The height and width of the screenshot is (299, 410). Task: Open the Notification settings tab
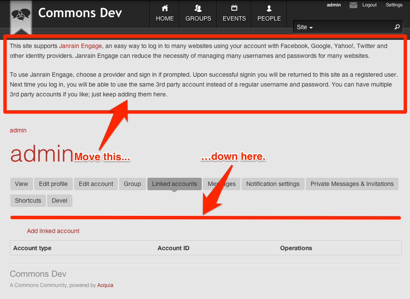point(273,184)
